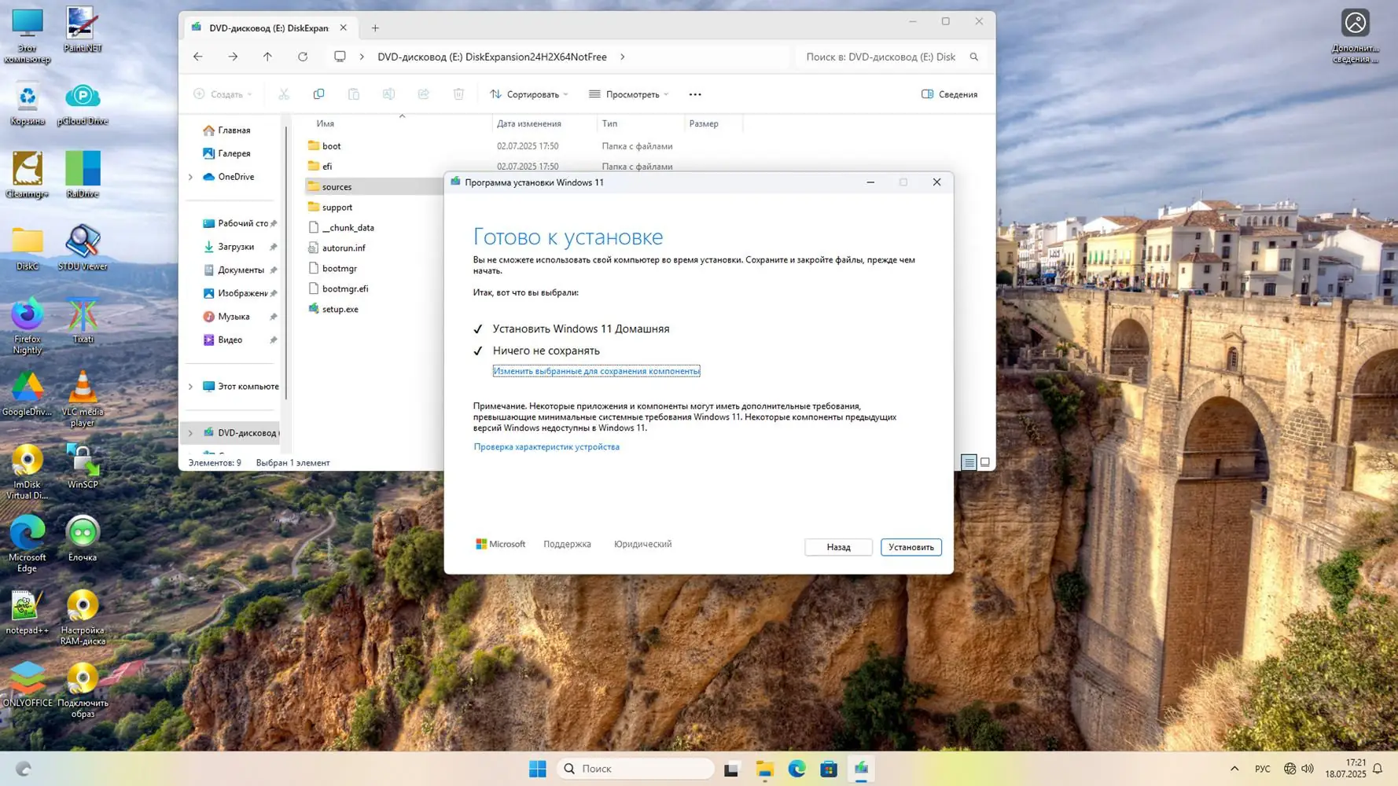1398x786 pixels.
Task: Click the Назад button in setup
Action: (x=838, y=547)
